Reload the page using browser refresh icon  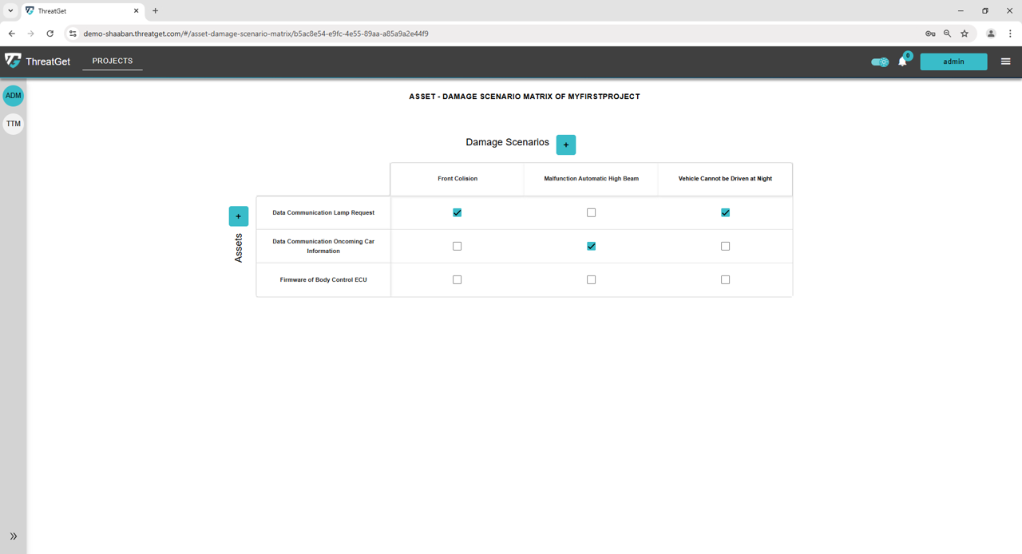point(50,34)
